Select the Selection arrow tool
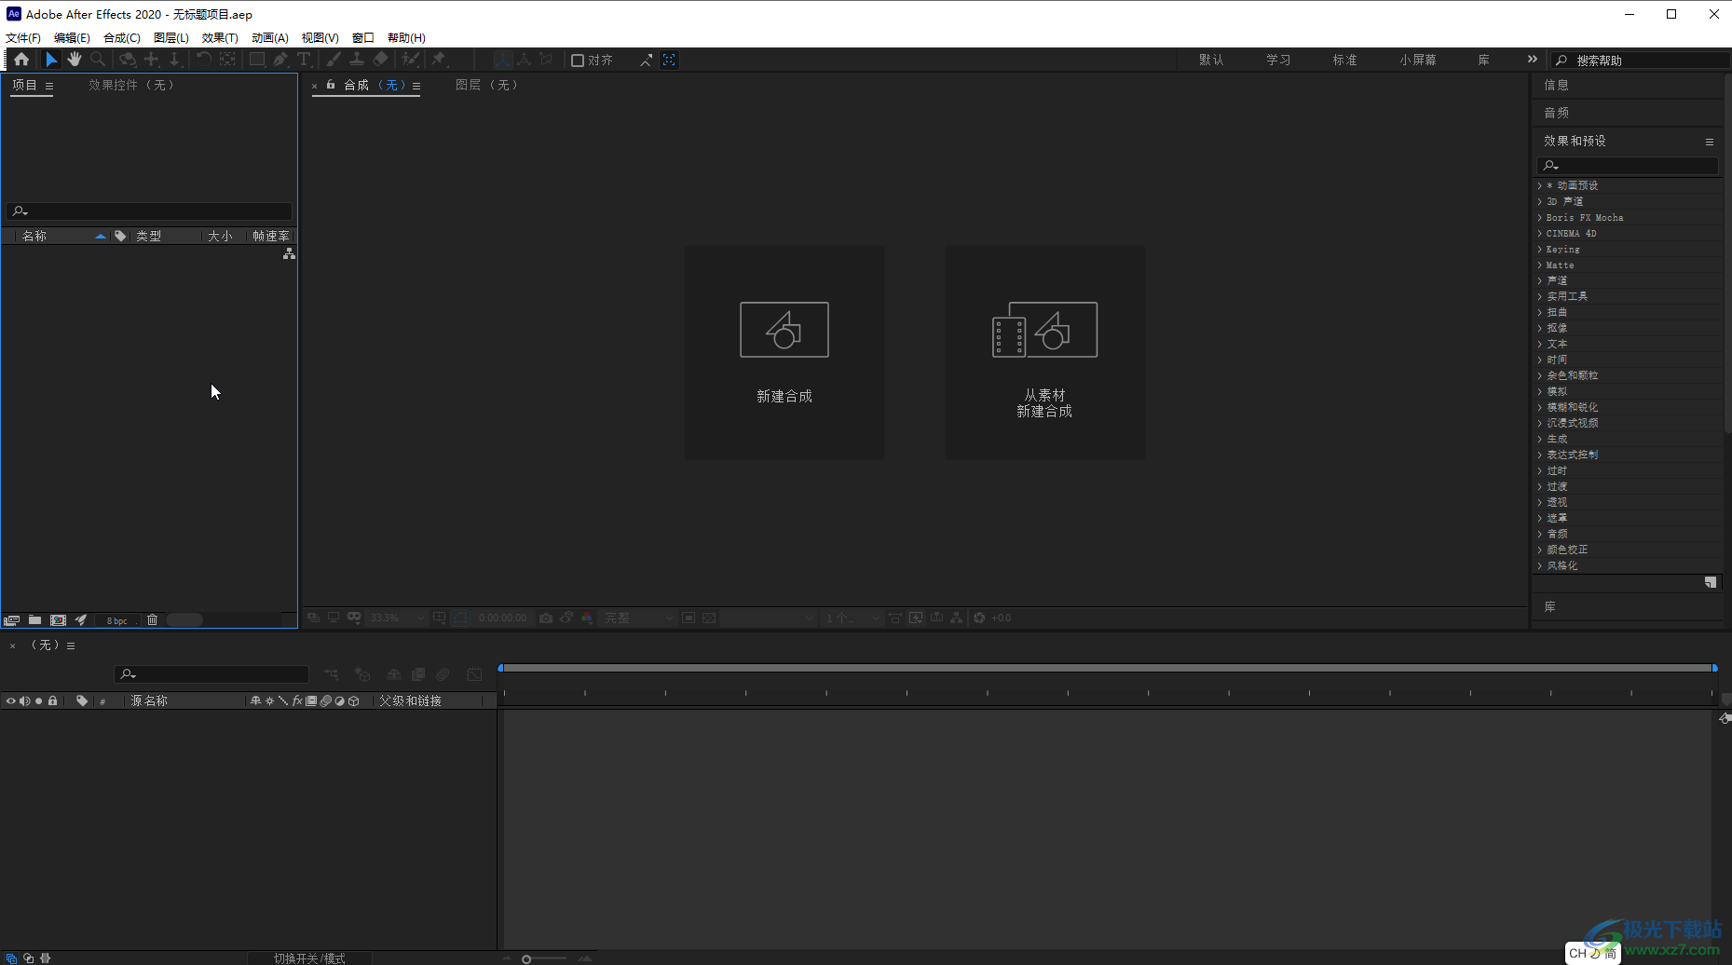This screenshot has width=1732, height=965. click(51, 60)
